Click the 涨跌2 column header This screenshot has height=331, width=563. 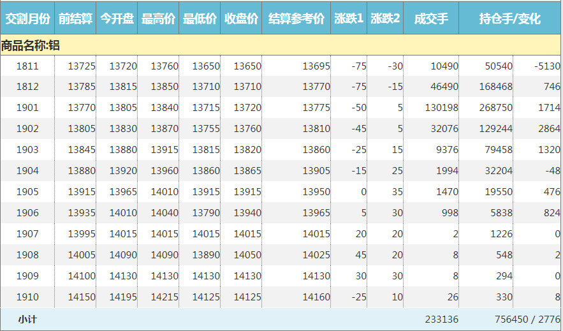[x=385, y=18]
